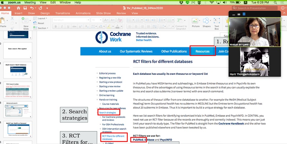Click the Search in Presentation field
Viewport: 287px width, 144px height.
click(255, 8)
